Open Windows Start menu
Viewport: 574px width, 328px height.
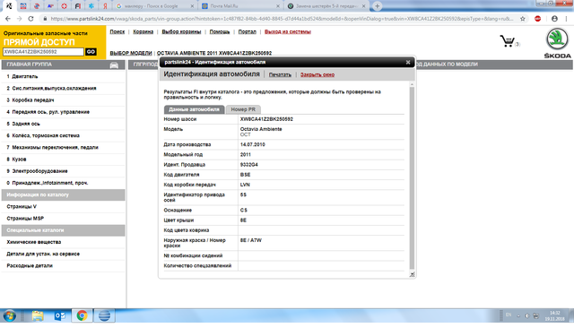[10, 315]
